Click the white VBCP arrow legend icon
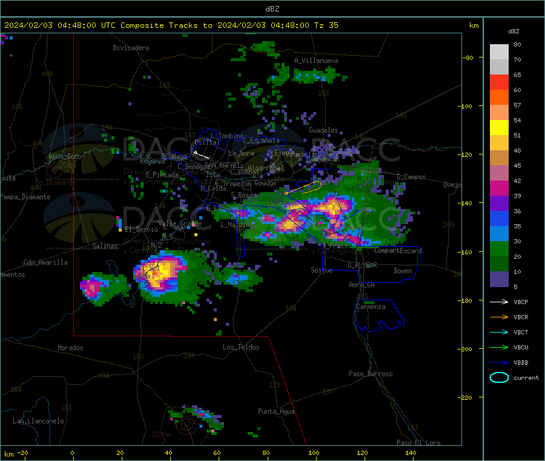This screenshot has height=461, width=545. point(499,302)
